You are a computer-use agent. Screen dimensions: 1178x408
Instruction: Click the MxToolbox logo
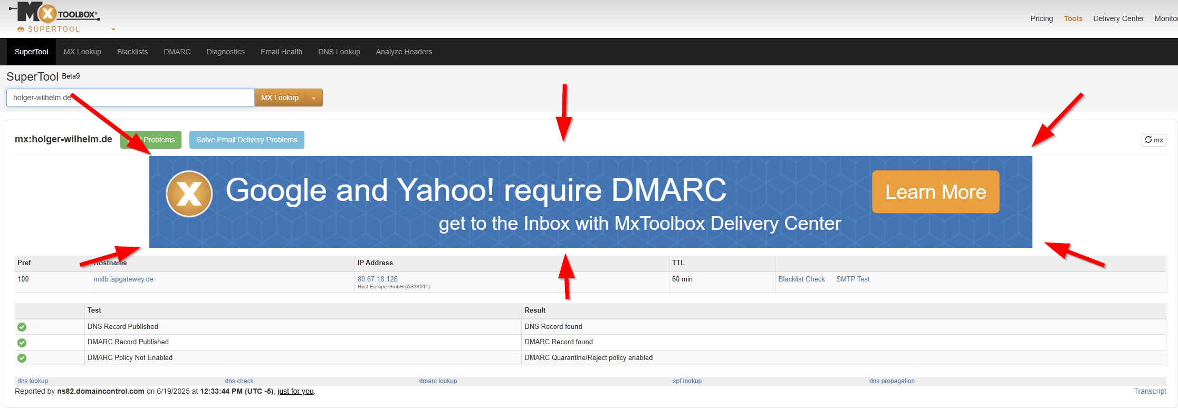55,13
